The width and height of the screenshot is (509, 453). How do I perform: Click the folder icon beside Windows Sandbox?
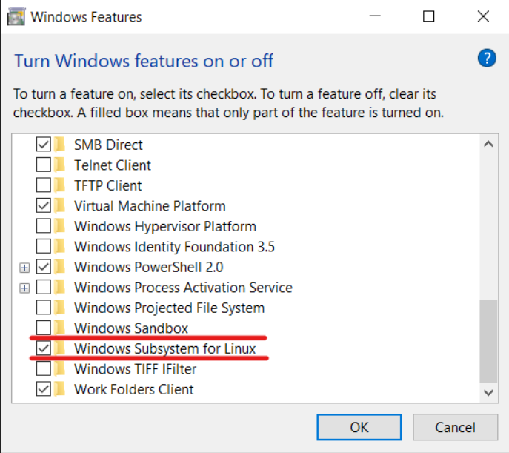point(60,328)
